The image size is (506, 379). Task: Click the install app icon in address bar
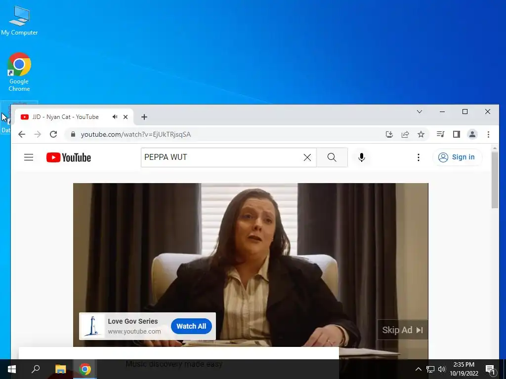(x=389, y=134)
